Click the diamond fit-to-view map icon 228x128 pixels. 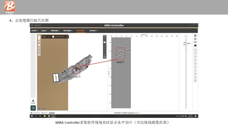pyautogui.click(x=39, y=48)
